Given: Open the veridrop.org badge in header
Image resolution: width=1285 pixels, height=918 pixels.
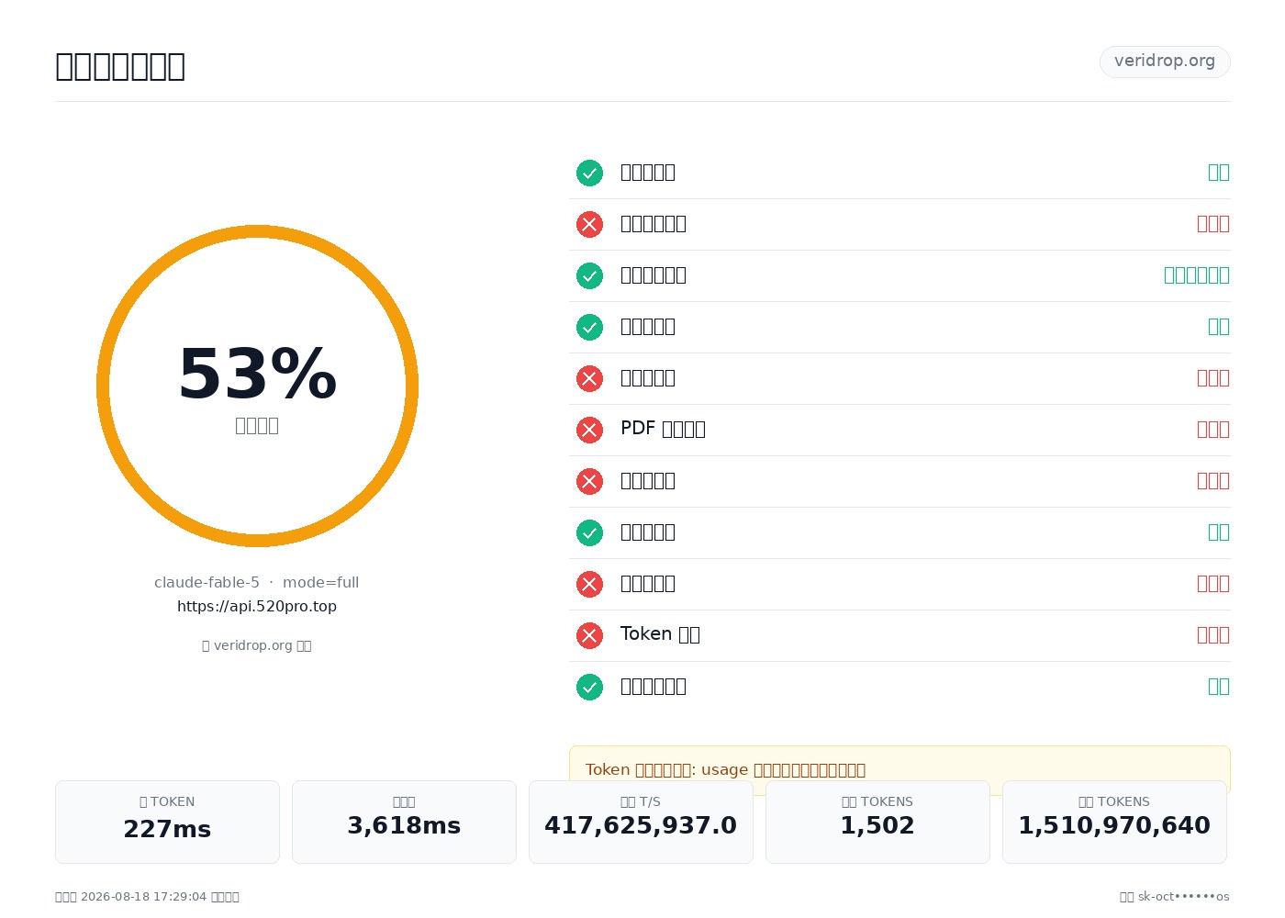Looking at the screenshot, I should click(1165, 62).
